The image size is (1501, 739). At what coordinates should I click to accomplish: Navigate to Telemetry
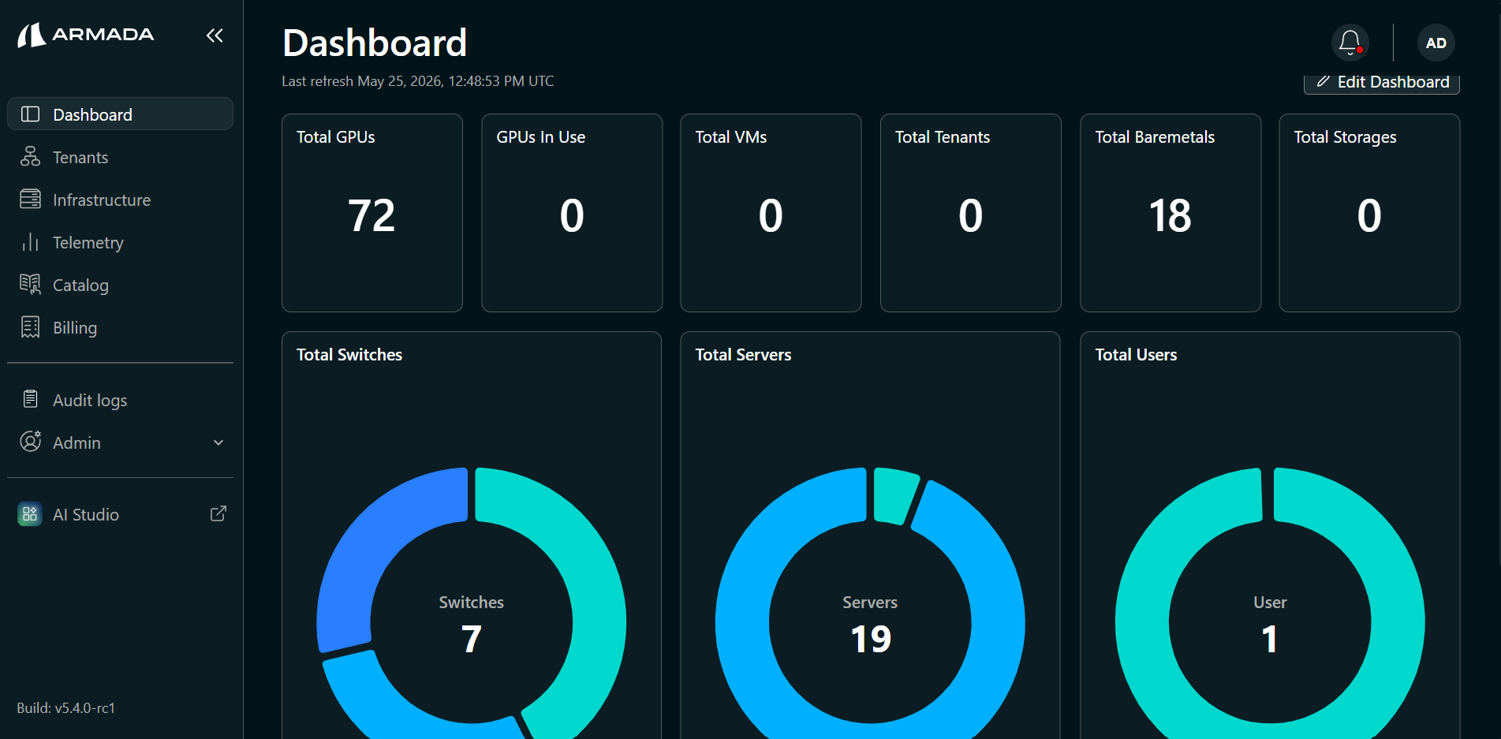pos(120,242)
